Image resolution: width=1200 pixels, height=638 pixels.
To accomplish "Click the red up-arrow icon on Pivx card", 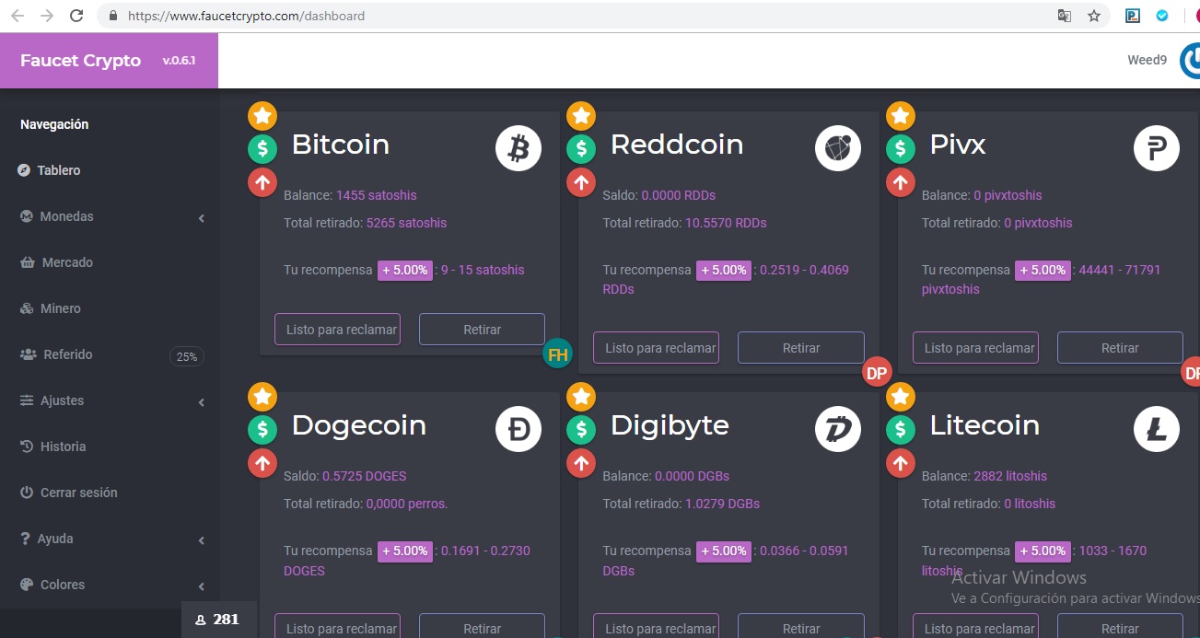I will click(901, 182).
